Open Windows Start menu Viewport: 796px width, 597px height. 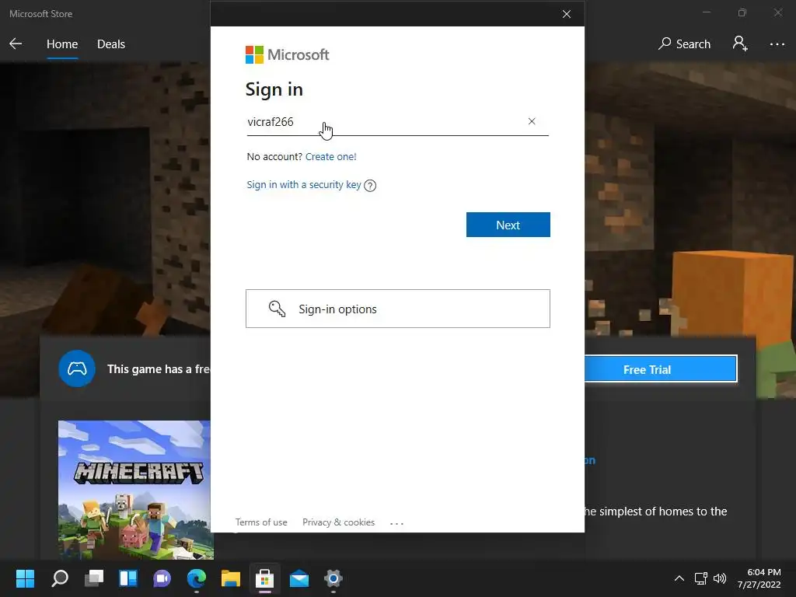click(x=25, y=578)
